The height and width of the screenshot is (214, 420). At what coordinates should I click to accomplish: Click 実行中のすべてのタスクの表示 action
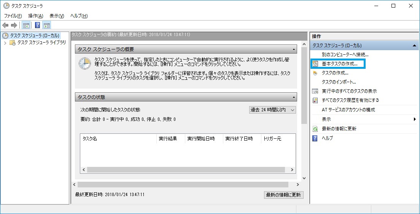pos(349,91)
